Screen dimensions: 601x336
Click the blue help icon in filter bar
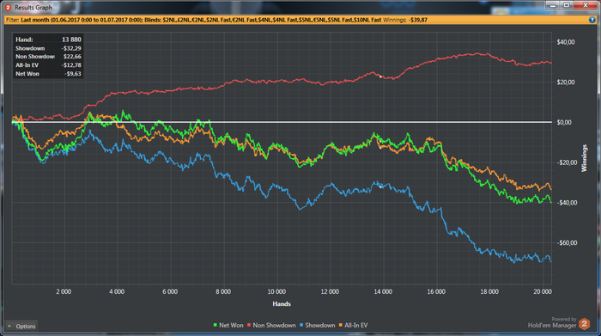click(x=592, y=20)
